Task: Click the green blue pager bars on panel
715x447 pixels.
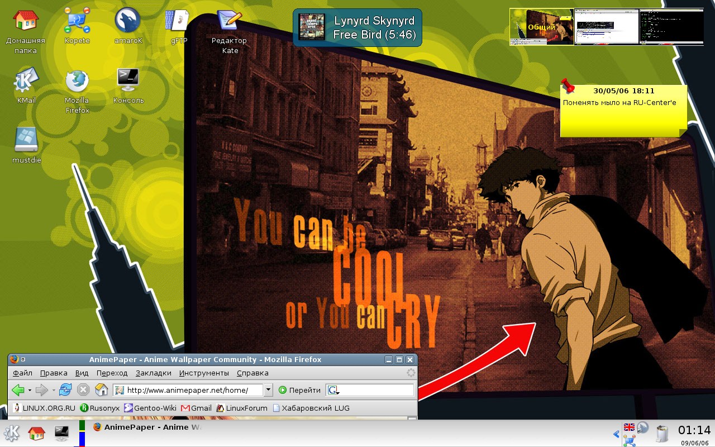Action: coord(82,434)
